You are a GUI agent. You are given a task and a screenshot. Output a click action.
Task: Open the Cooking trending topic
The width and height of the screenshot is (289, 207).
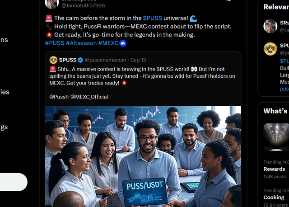click(x=274, y=197)
